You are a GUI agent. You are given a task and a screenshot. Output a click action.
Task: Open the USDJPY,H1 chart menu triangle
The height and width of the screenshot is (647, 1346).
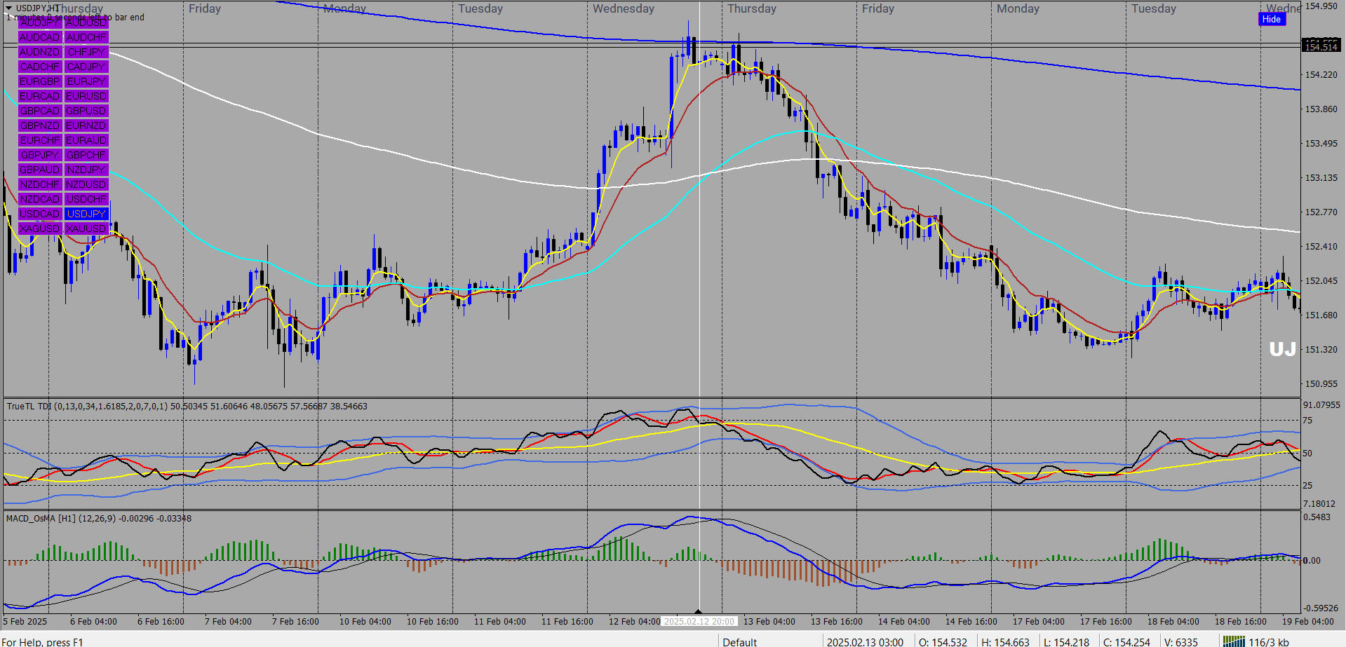(8, 8)
